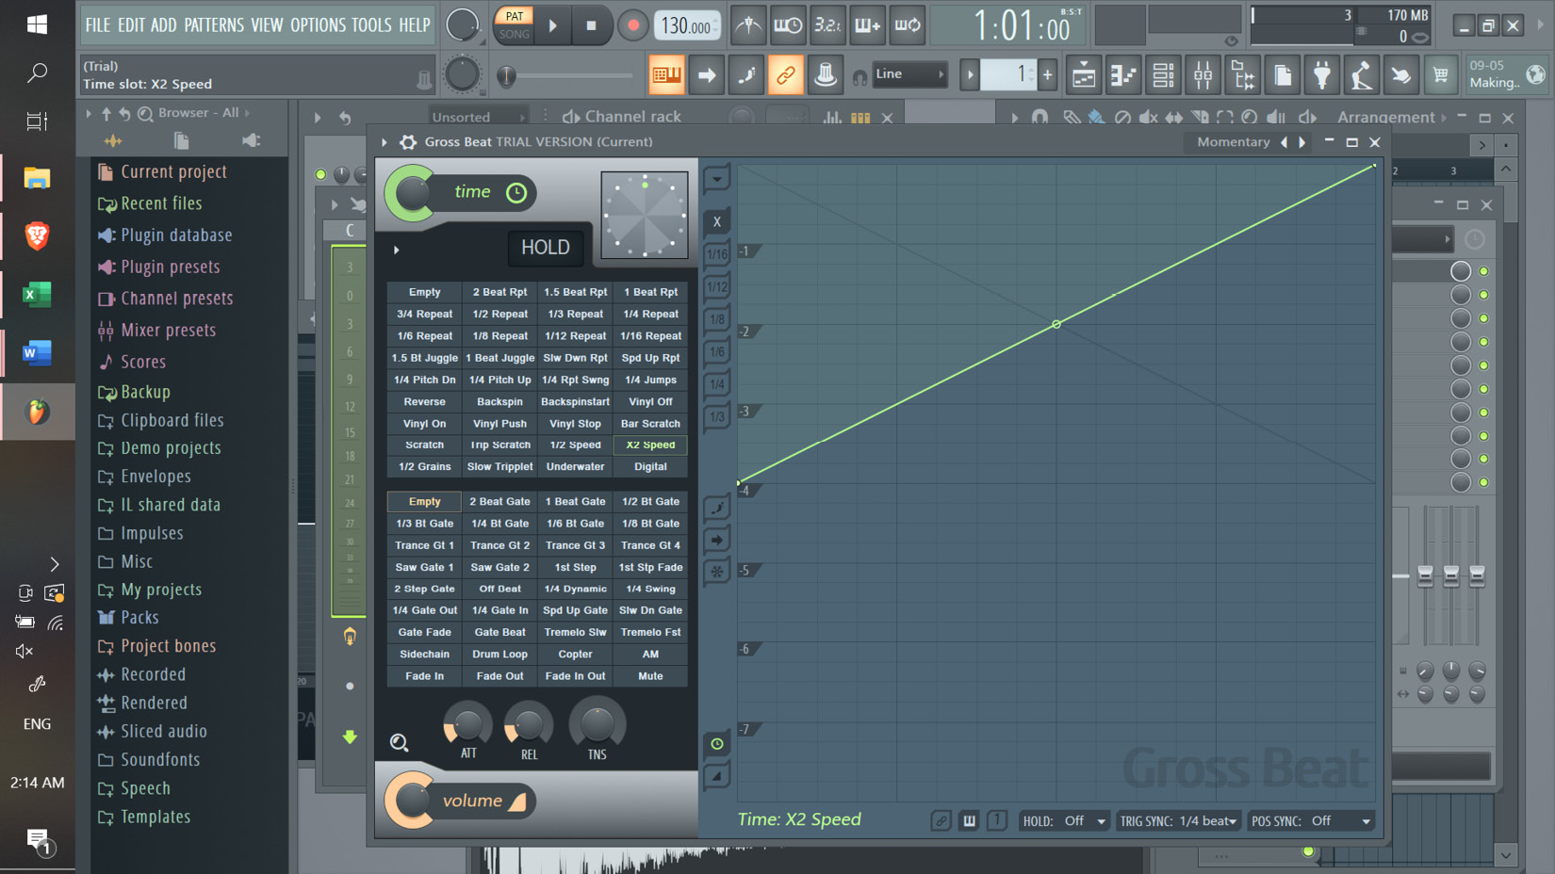The image size is (1555, 874).
Task: Open the POS SYNC Off dropdown
Action: point(1311,821)
